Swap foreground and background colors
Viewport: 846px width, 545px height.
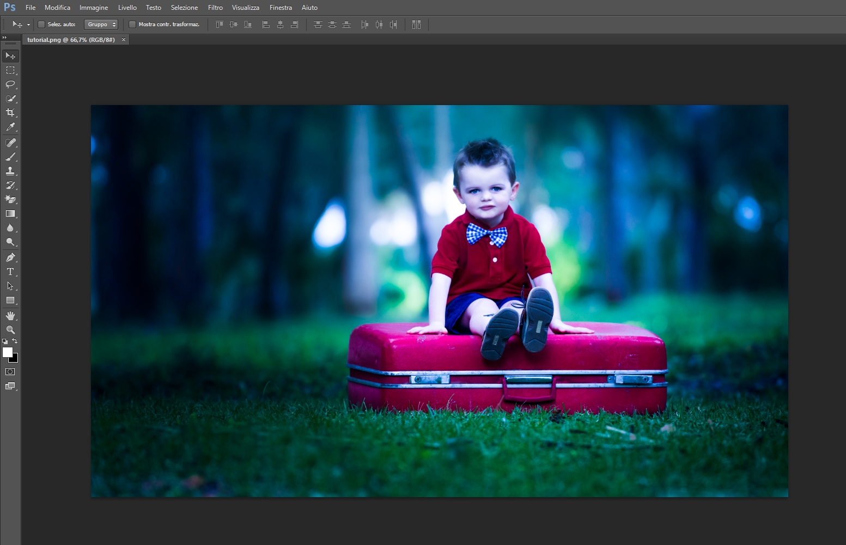click(15, 341)
